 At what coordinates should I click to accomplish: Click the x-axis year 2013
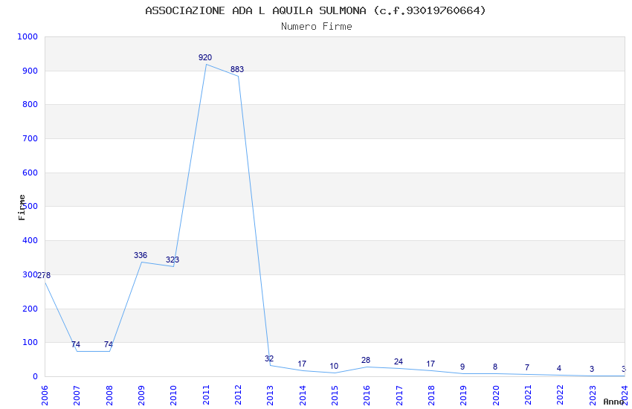point(271,395)
